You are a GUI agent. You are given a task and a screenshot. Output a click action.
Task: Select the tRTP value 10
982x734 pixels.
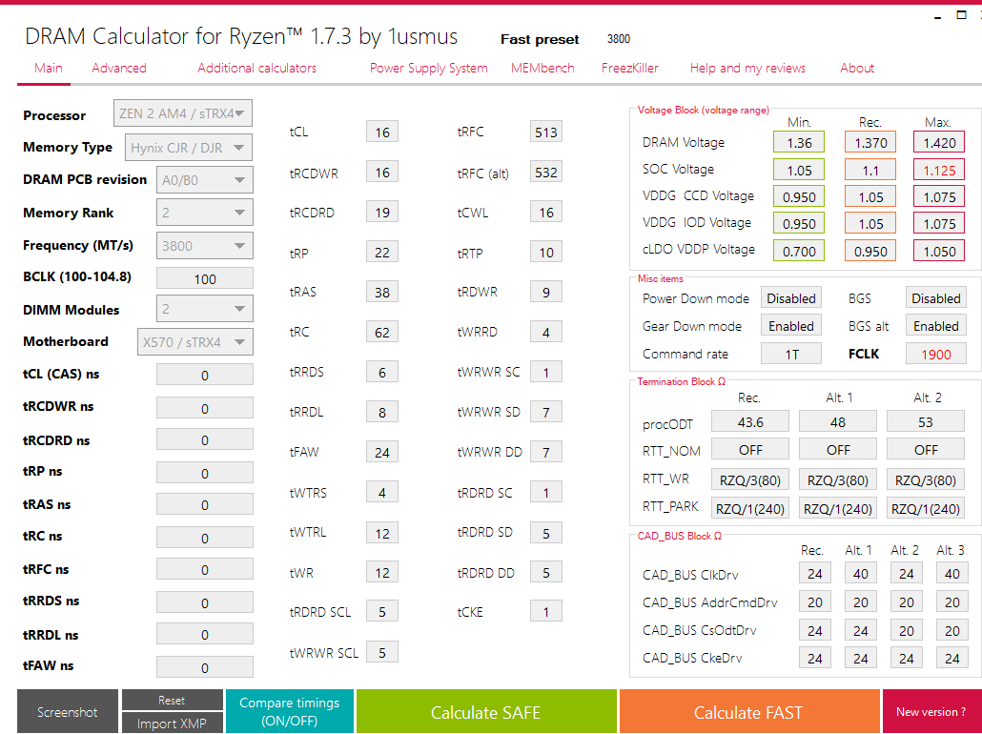(546, 253)
